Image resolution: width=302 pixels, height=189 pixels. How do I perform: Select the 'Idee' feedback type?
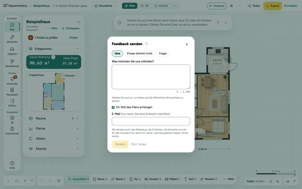[118, 53]
